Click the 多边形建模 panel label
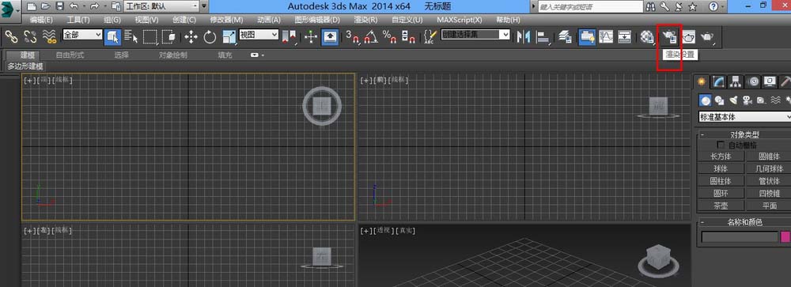Screen dimensions: 791x287 click(25, 66)
